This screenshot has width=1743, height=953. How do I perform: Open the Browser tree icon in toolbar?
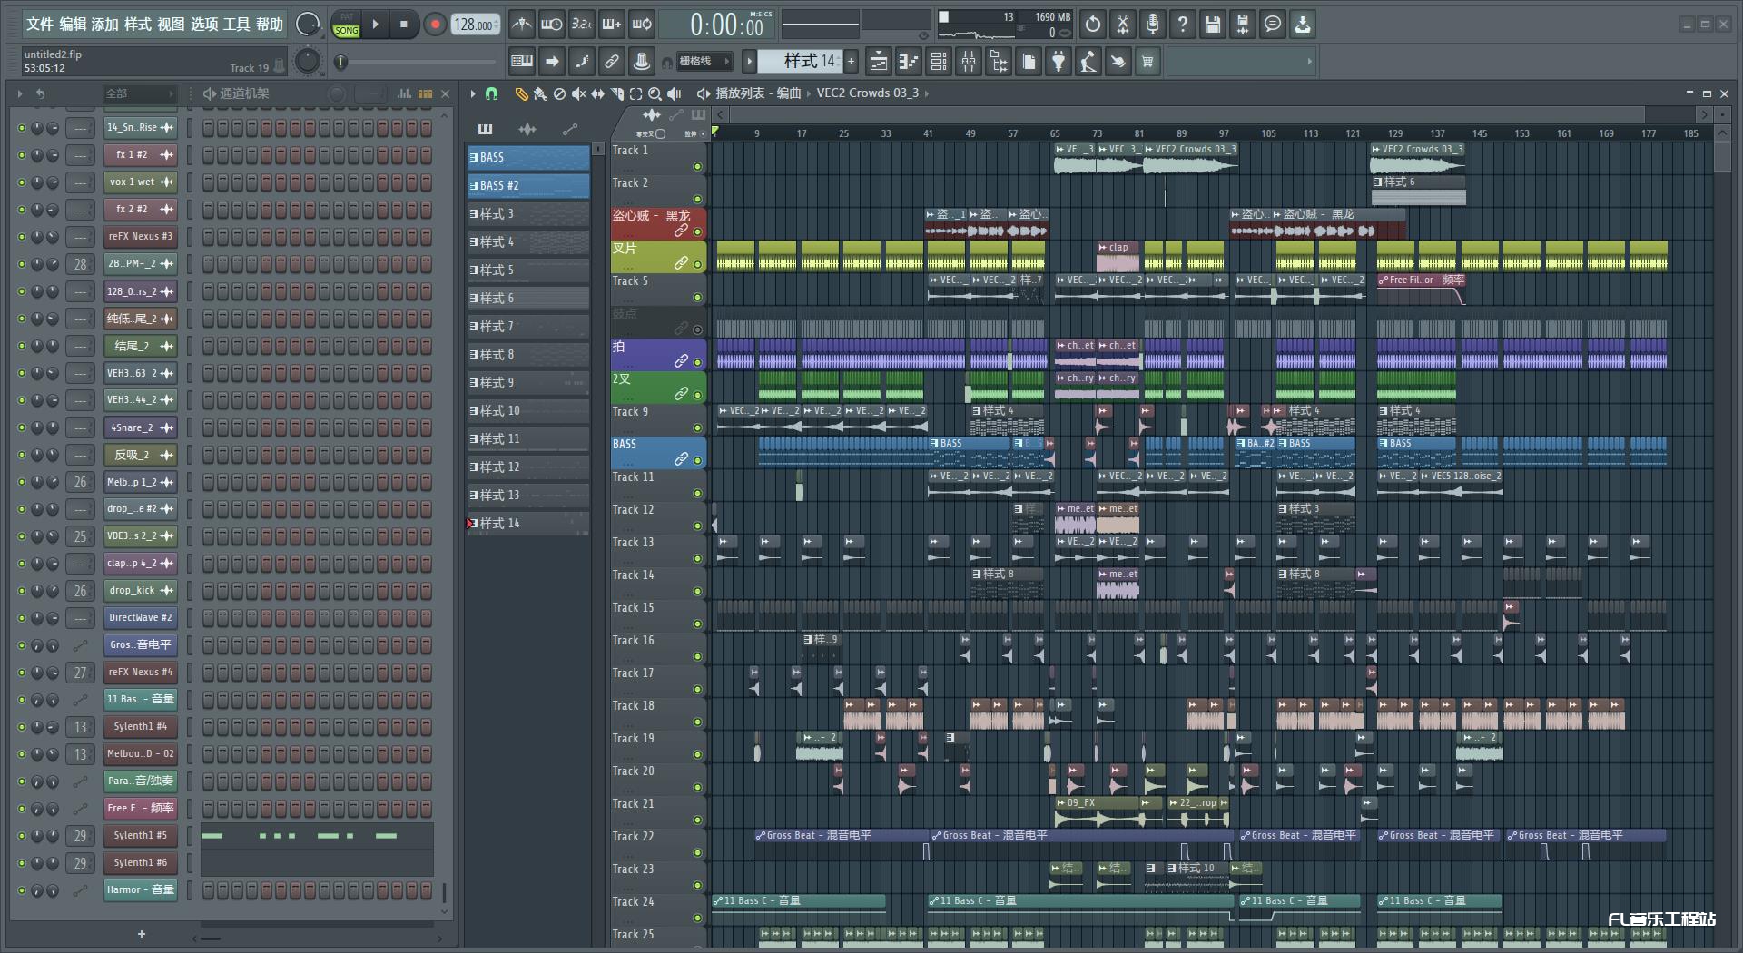click(x=999, y=62)
